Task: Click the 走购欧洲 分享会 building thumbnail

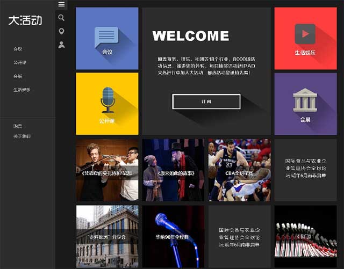Action: [x=107, y=236]
